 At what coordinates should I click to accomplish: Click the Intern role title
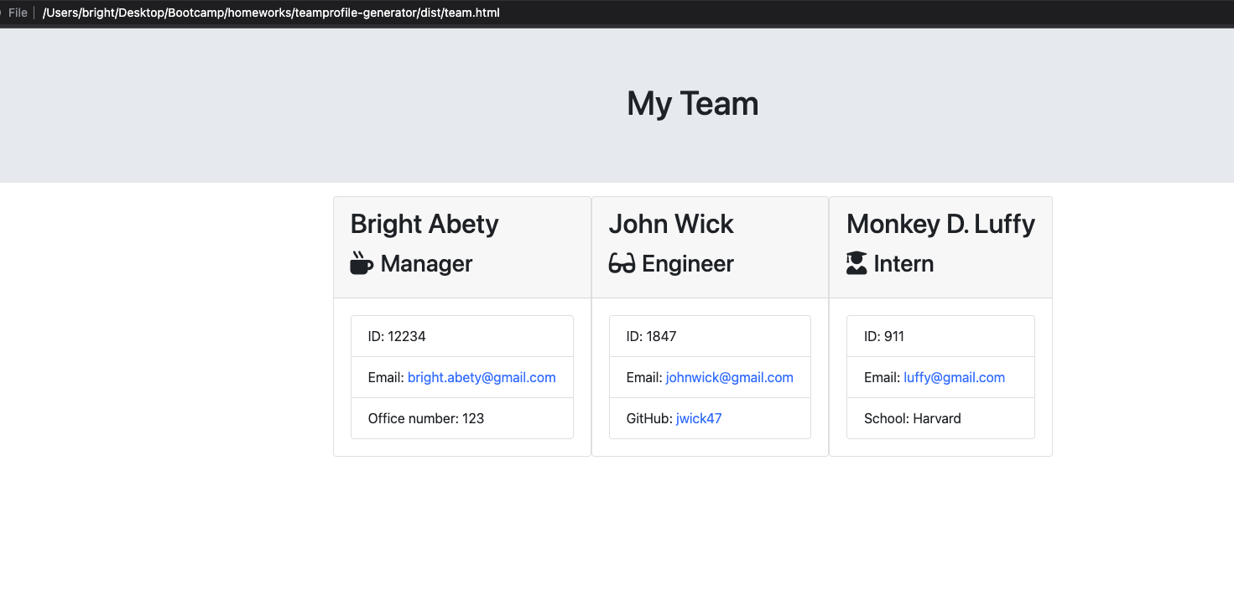point(903,263)
